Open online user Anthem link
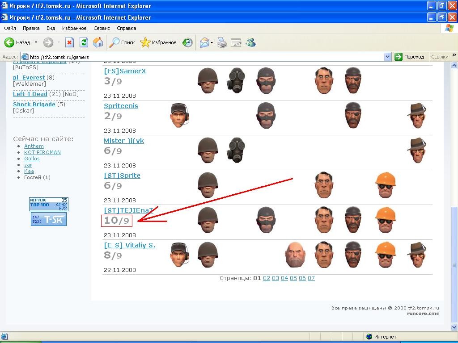This screenshot has height=343, width=458. (x=34, y=146)
